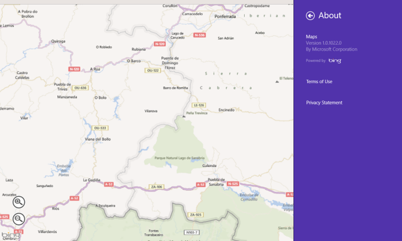The height and width of the screenshot is (241, 402).
Task: Select Ponferrada on the map
Action: [225, 17]
